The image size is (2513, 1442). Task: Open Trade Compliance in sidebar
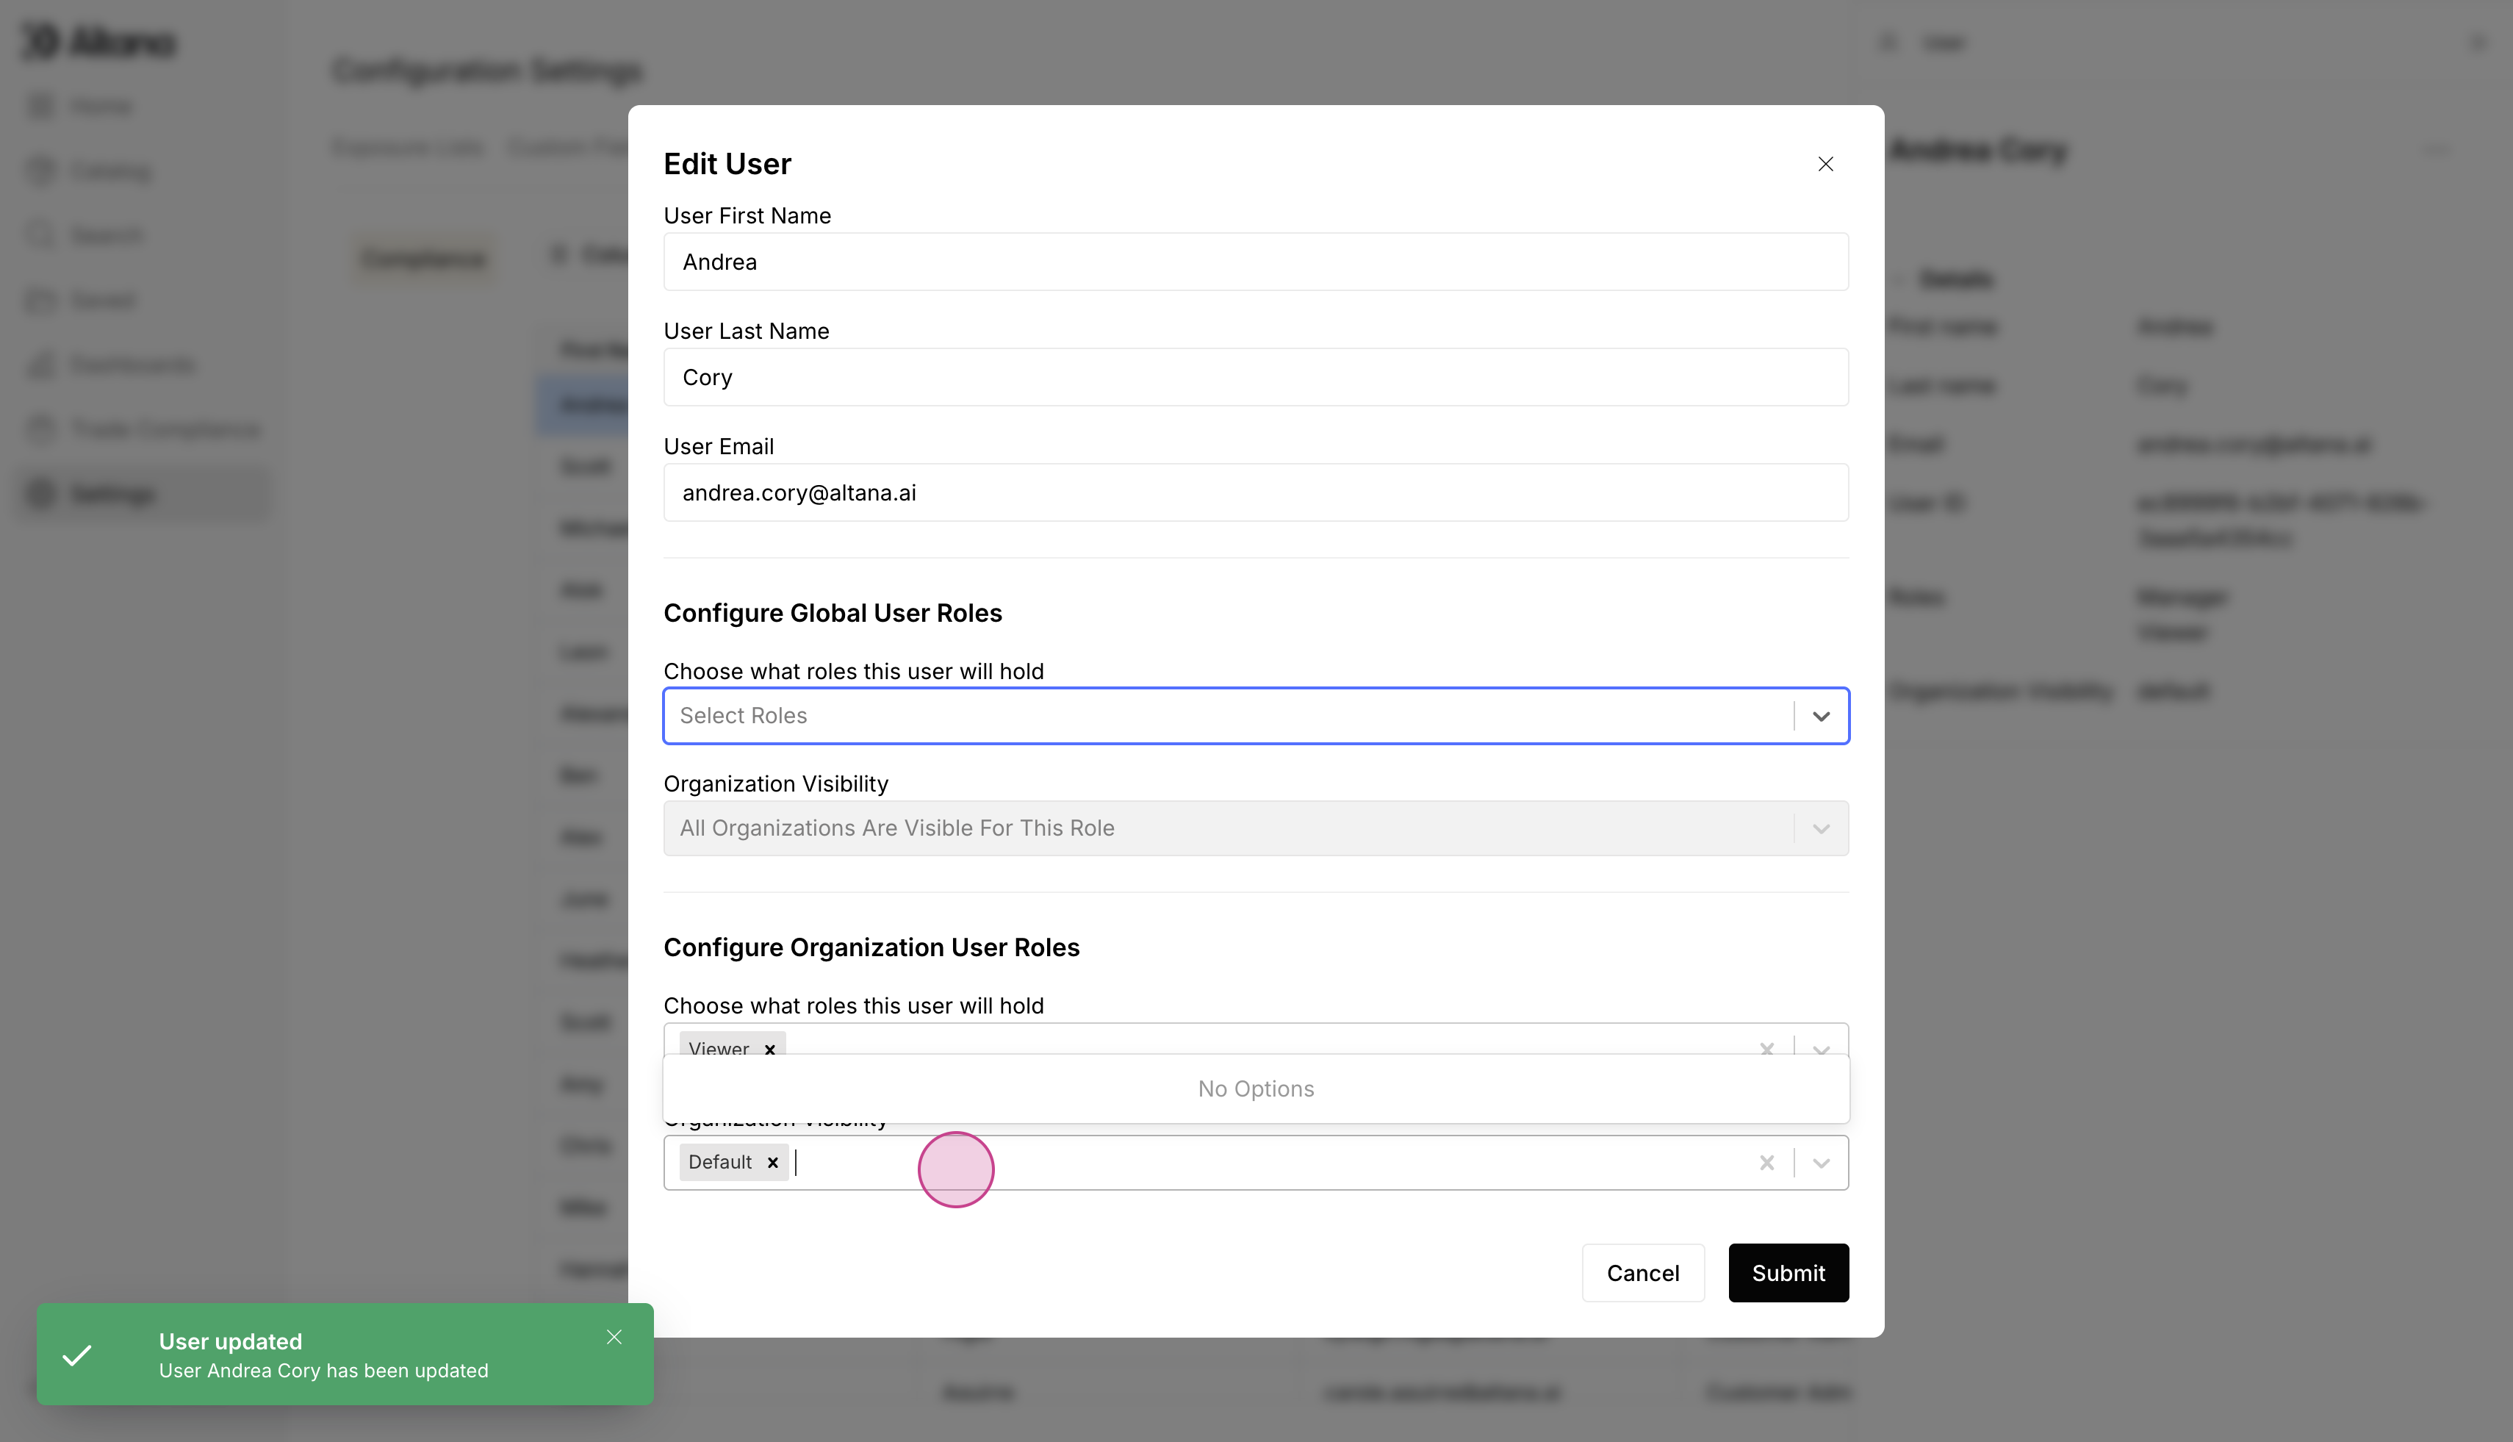pos(165,428)
